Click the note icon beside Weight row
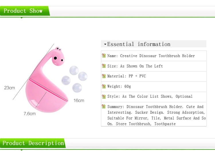The width and height of the screenshot is (215, 160). point(104,86)
